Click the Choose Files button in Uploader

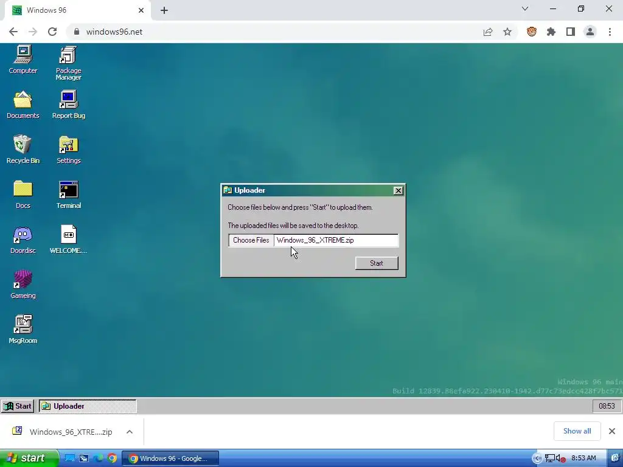(x=251, y=240)
